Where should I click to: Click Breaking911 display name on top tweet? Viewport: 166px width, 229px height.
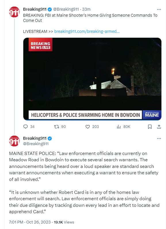(x=35, y=9)
